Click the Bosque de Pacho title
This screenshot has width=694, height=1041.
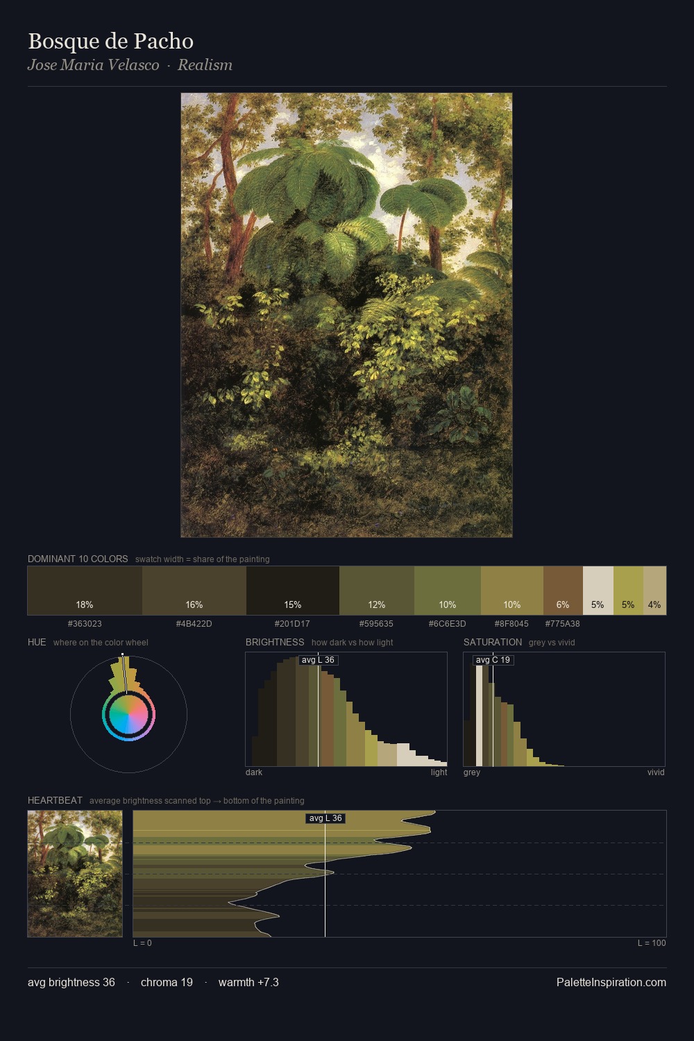point(110,41)
